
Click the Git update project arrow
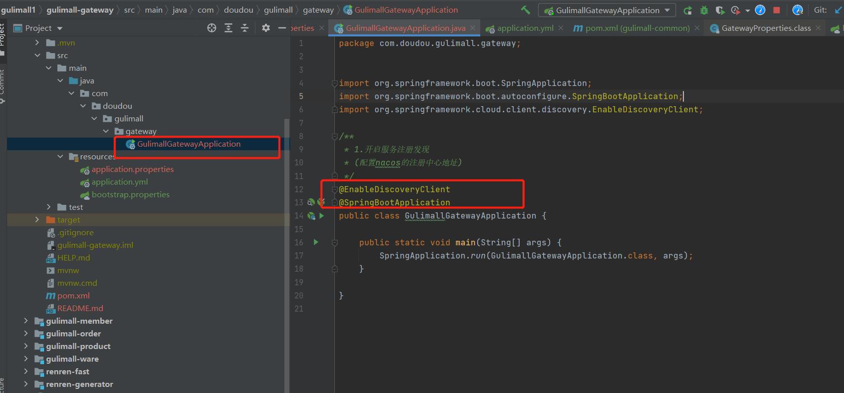coord(838,10)
